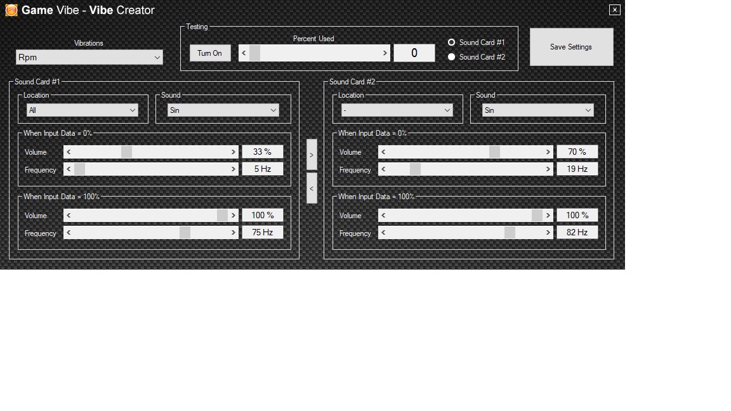Viewport: 731px width, 411px height.
Task: Increase Sound Card #1 100% Frequency with right arrow
Action: 233,233
